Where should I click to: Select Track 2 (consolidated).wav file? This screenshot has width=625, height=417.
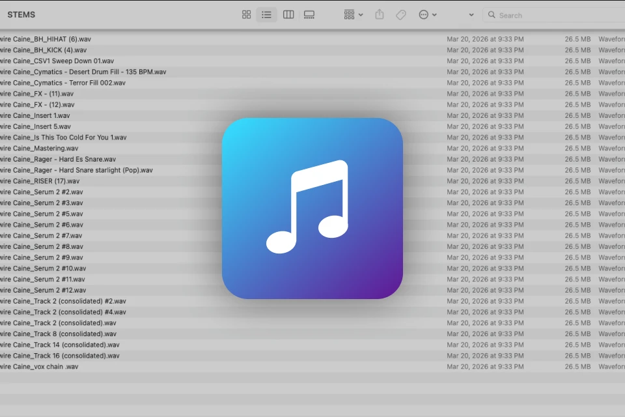pyautogui.click(x=58, y=323)
